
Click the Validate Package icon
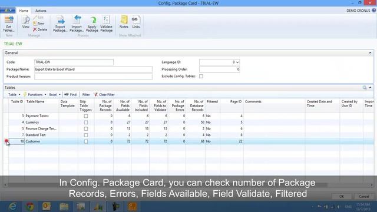coord(106,24)
